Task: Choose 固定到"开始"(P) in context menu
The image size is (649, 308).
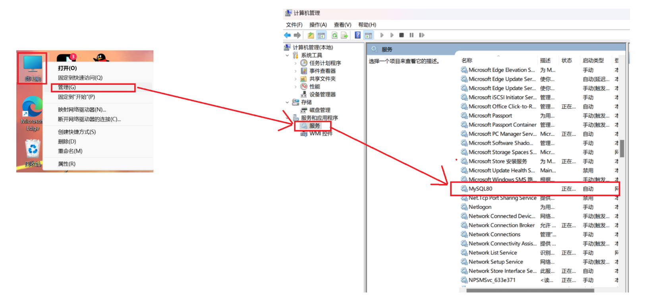Action: click(97, 97)
